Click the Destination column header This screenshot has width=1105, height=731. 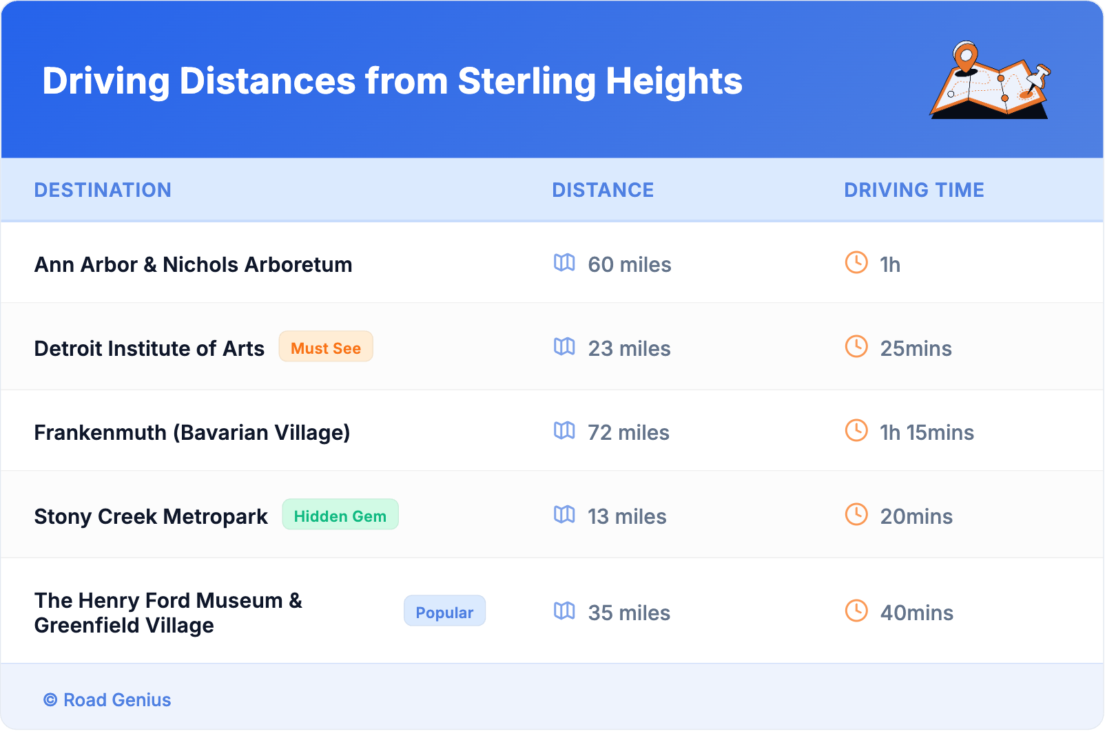(103, 190)
